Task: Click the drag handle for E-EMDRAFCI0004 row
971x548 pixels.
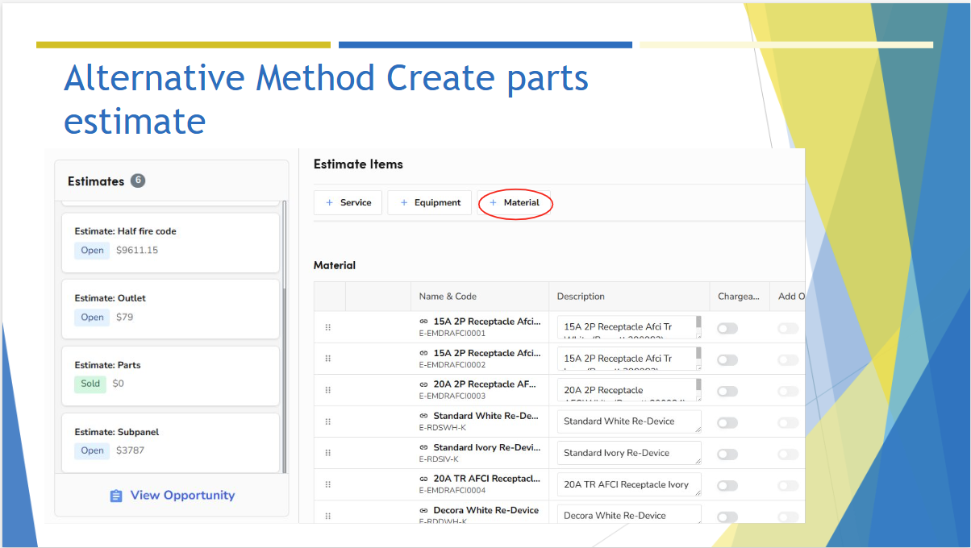Action: [328, 484]
